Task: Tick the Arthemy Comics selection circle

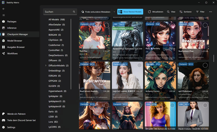Action: pos(172,65)
